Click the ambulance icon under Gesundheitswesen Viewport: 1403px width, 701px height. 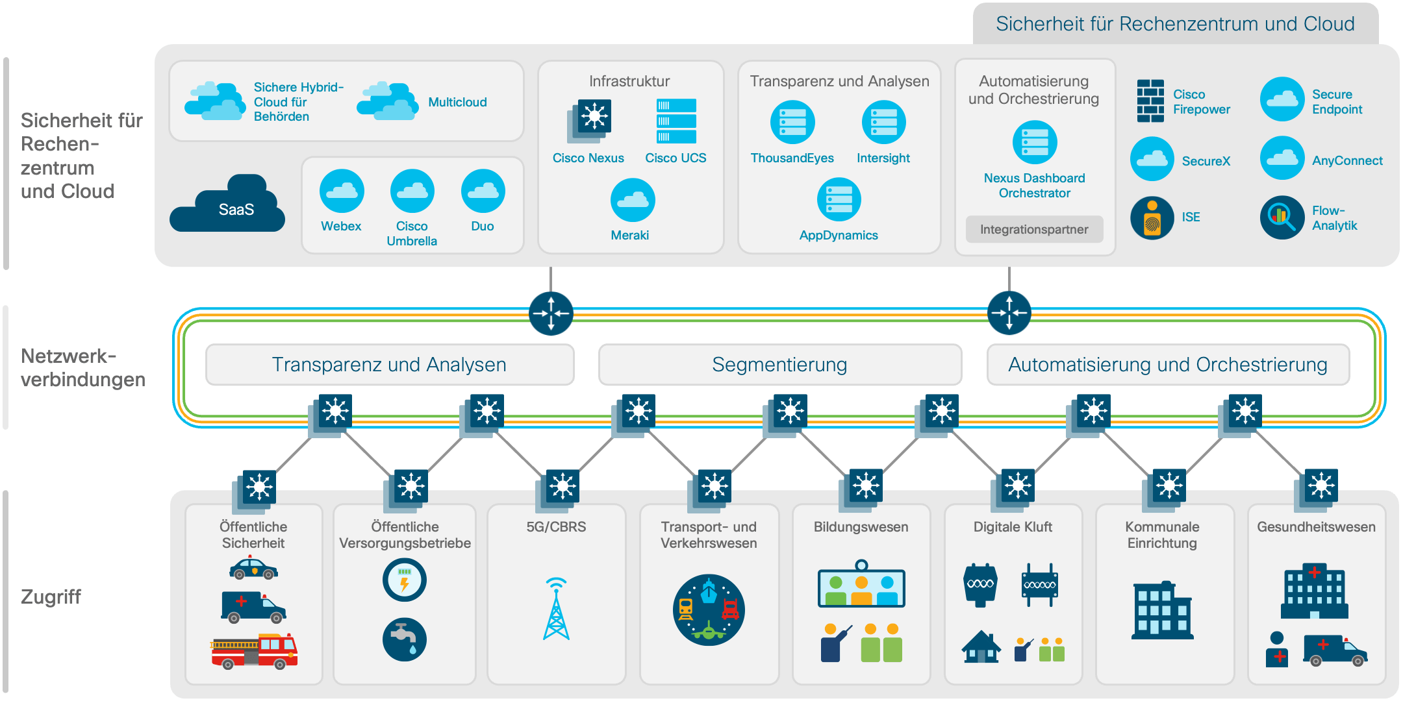pos(1335,650)
